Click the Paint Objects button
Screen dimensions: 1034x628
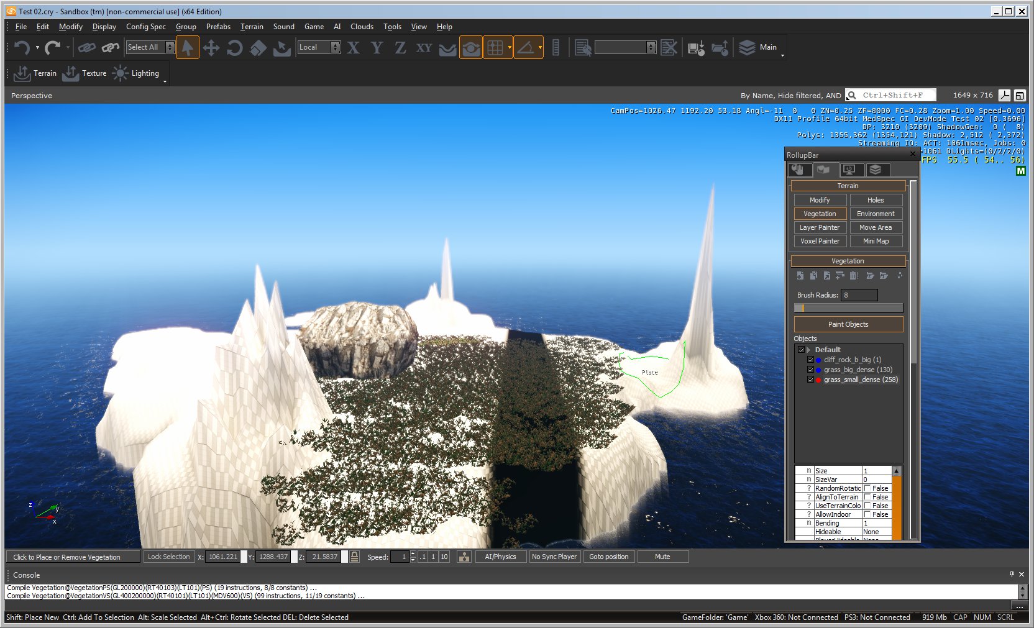848,324
